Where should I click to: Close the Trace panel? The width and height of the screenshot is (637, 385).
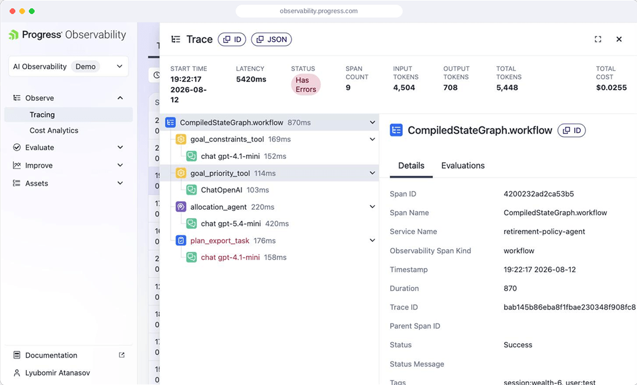(x=618, y=39)
